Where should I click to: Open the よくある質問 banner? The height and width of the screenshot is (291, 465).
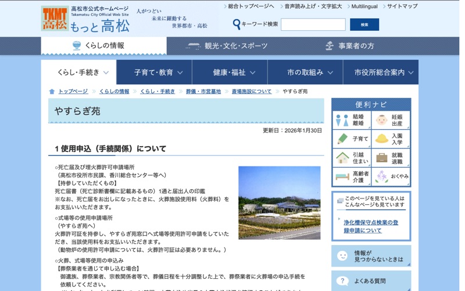371,281
